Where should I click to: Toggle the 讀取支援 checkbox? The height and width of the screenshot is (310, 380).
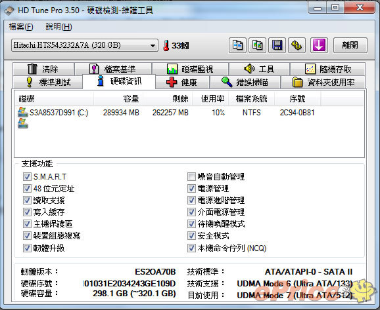[27, 201]
